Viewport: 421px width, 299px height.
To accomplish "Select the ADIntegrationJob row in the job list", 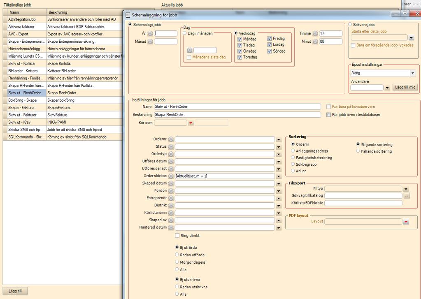I will click(x=63, y=19).
